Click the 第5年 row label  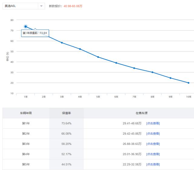(26, 164)
